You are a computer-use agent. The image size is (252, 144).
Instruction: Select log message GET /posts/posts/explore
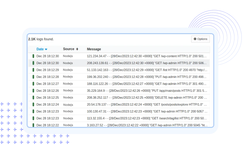click(x=147, y=105)
